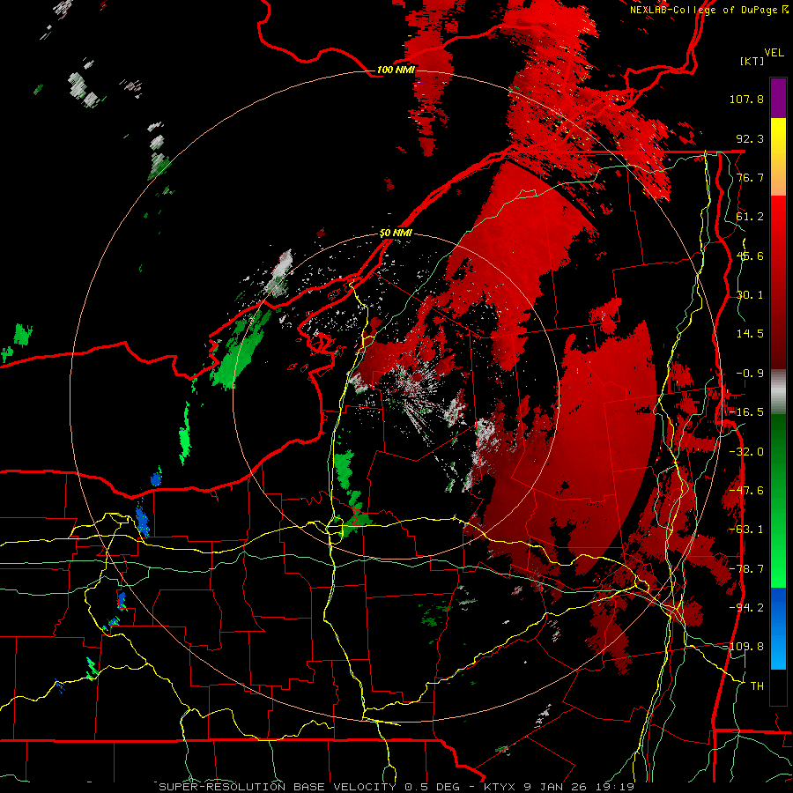Click the -16.5 legend value
Viewport: 793px width, 793px height.
click(746, 412)
